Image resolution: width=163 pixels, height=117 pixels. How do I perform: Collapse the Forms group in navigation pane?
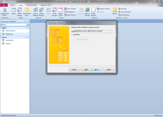27,37
